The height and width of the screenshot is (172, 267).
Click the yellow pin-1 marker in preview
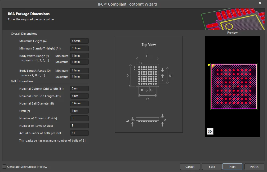(x=209, y=65)
